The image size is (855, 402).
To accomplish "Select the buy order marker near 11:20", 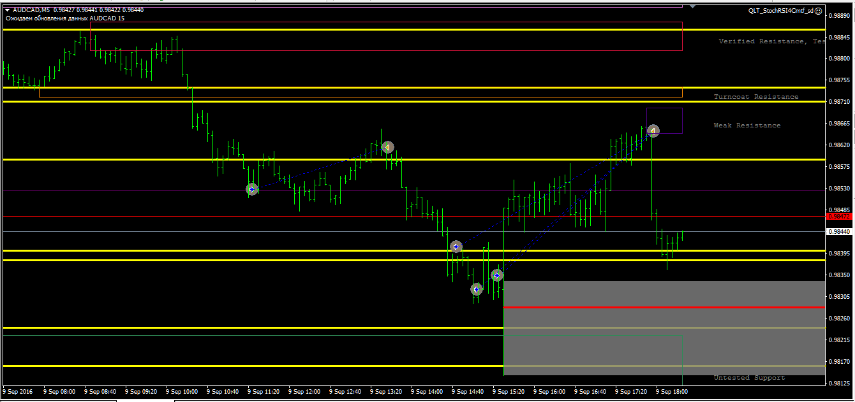I will click(252, 189).
